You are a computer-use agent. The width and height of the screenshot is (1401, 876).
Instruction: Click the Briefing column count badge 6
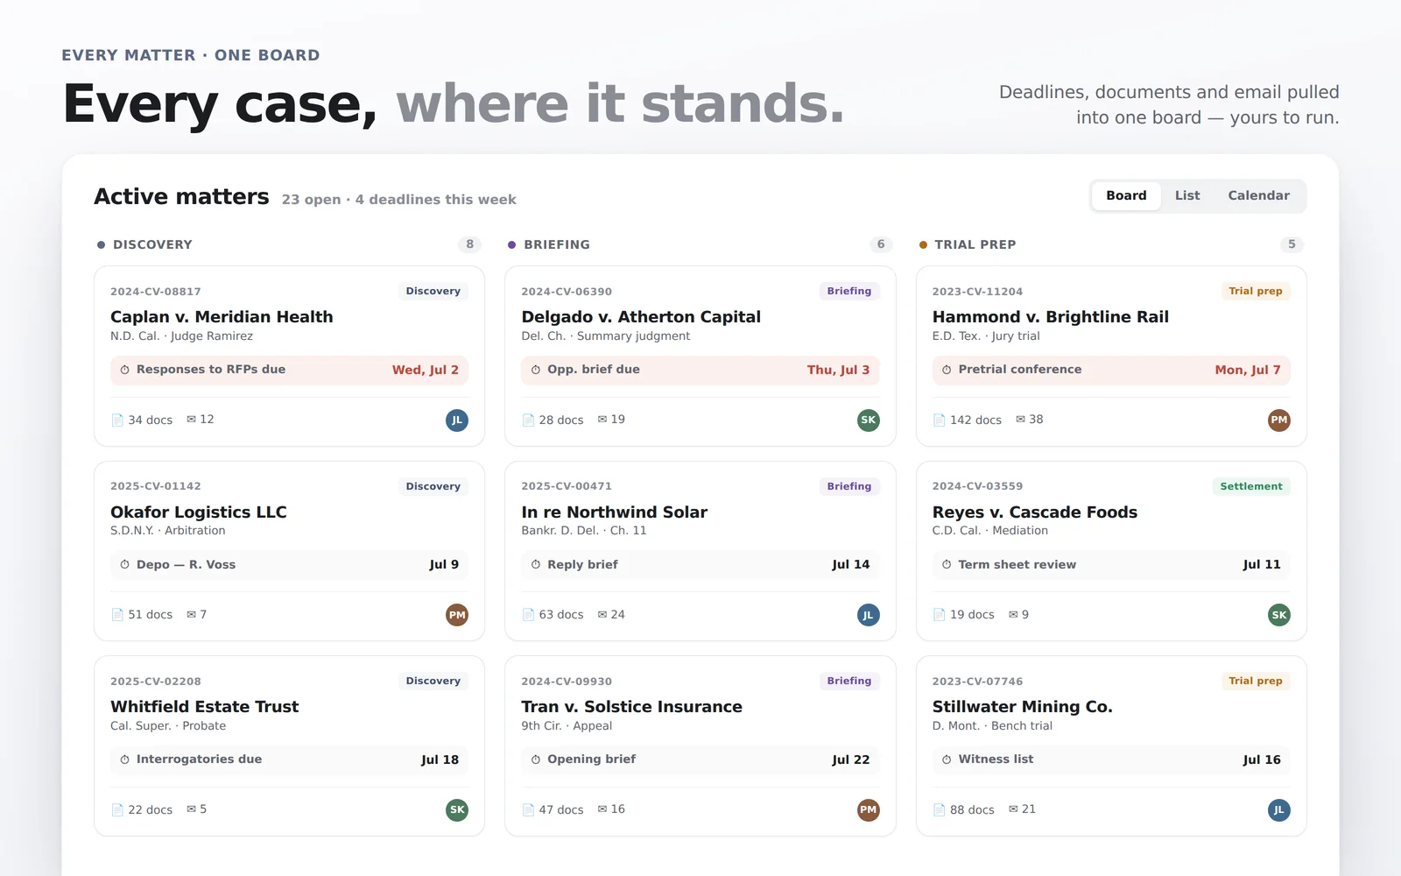pos(881,244)
